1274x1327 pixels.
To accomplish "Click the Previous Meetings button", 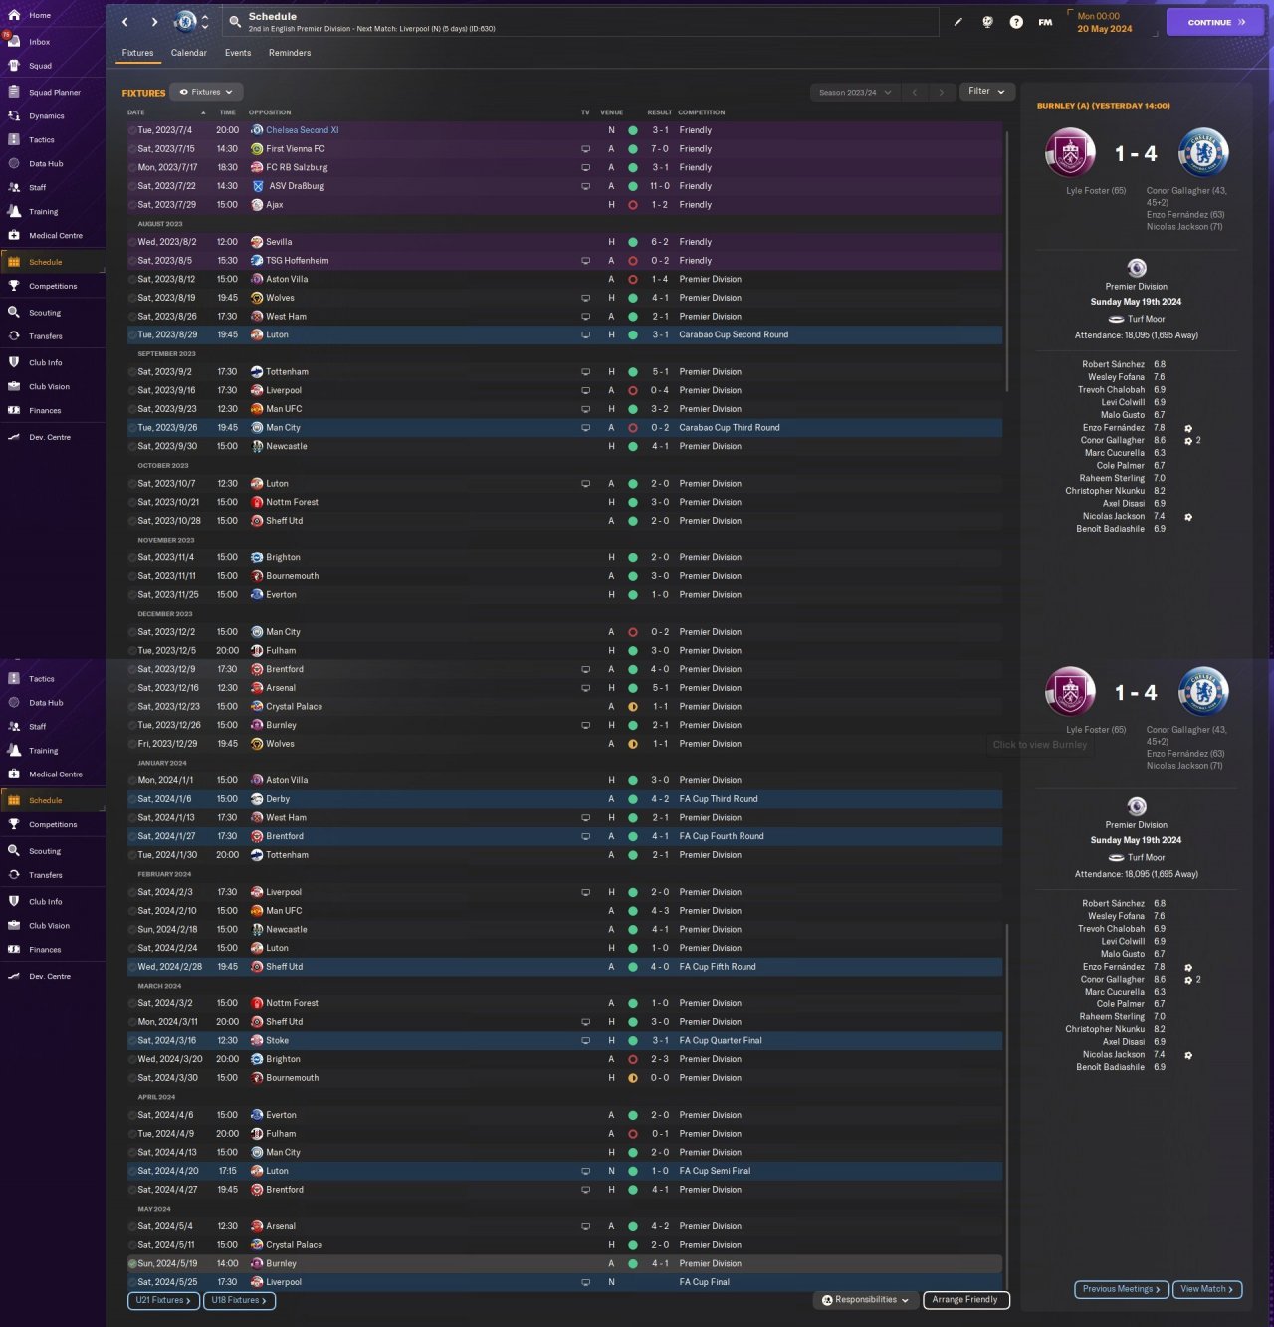I will 1122,1289.
